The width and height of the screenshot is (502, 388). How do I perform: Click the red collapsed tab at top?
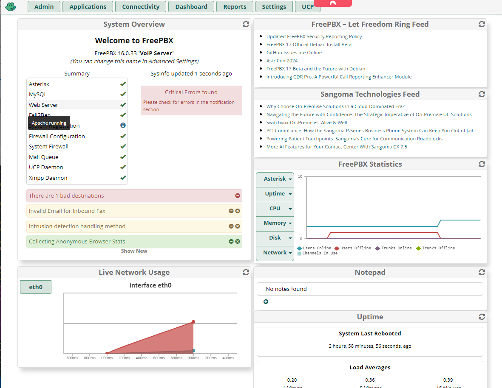(x=333, y=3)
